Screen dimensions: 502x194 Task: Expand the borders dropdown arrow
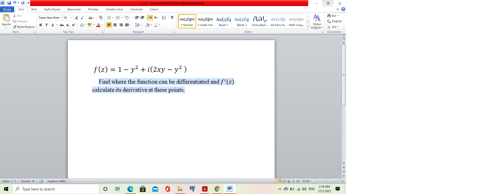[x=160, y=25]
